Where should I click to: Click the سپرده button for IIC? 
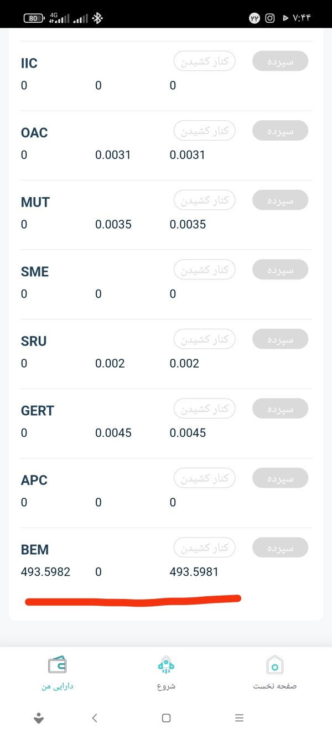pyautogui.click(x=280, y=61)
